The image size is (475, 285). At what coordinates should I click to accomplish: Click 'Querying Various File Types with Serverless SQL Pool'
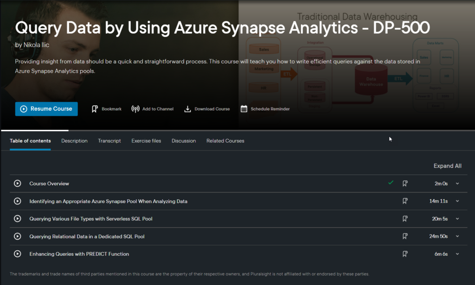pos(91,219)
